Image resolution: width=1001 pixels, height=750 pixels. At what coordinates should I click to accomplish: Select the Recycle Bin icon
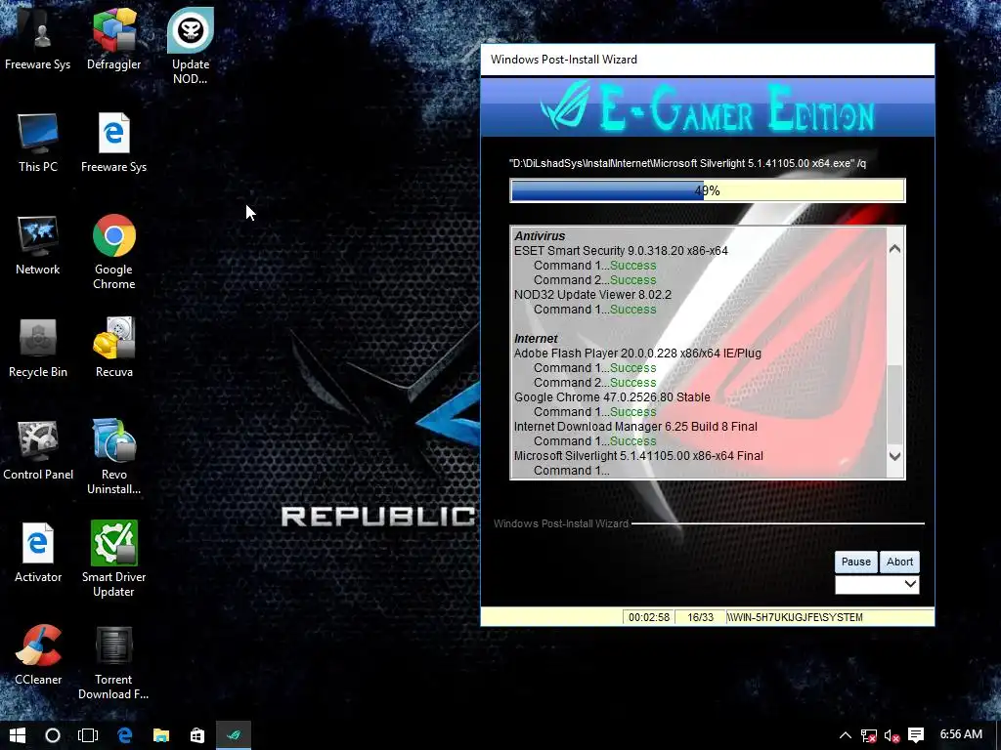[38, 347]
